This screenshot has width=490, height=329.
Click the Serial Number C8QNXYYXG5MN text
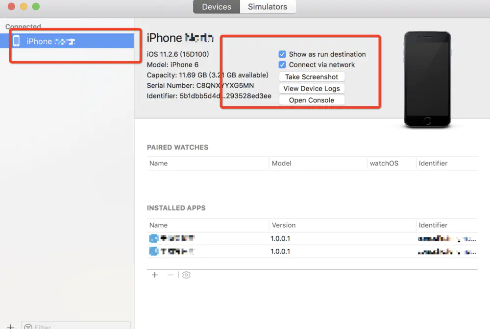click(x=200, y=86)
